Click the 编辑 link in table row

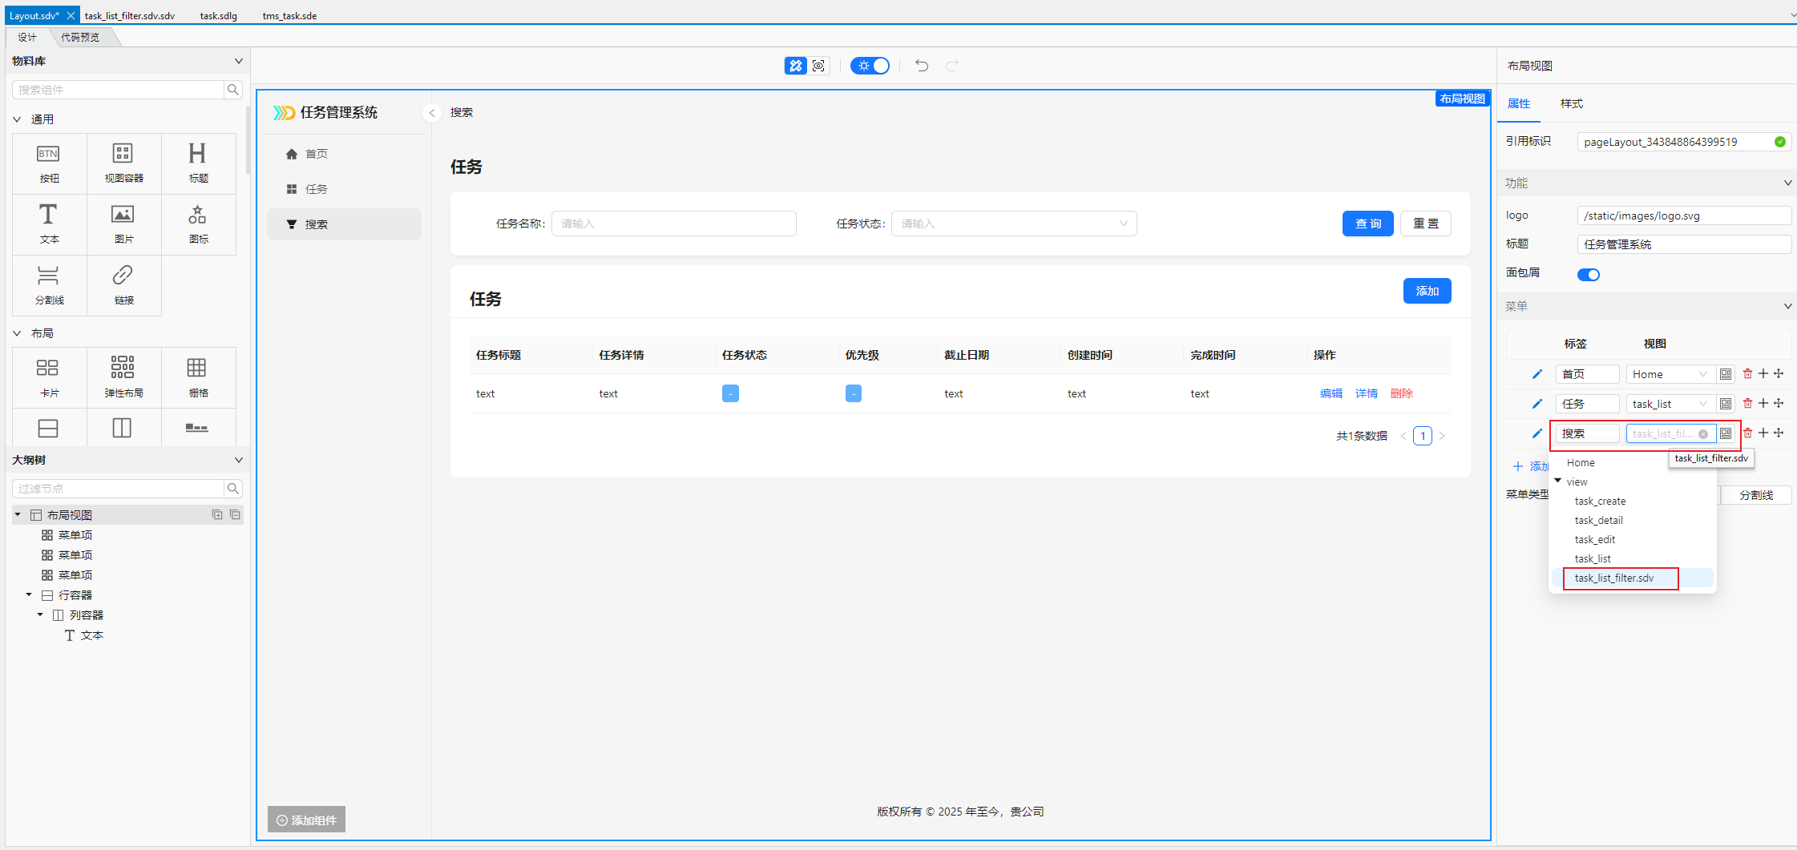point(1331,393)
